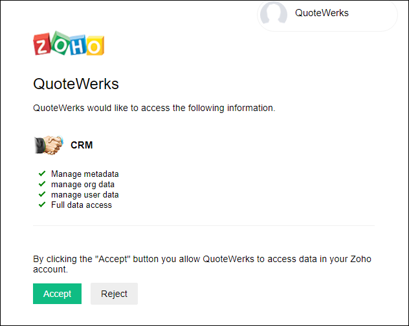This screenshot has width=409, height=326.
Task: Click the CRM handshake icon
Action: point(49,145)
